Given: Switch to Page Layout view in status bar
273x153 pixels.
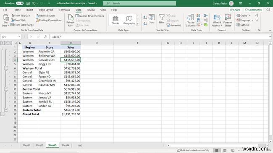Looking at the screenshot, I should [x=225, y=150].
